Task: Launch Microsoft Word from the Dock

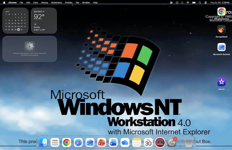Action: [x=113, y=143]
